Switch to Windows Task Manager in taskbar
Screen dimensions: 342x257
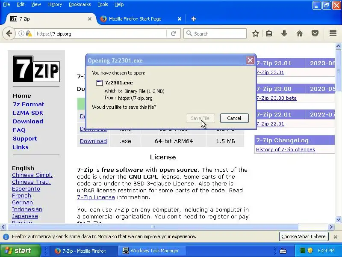[x=152, y=251]
